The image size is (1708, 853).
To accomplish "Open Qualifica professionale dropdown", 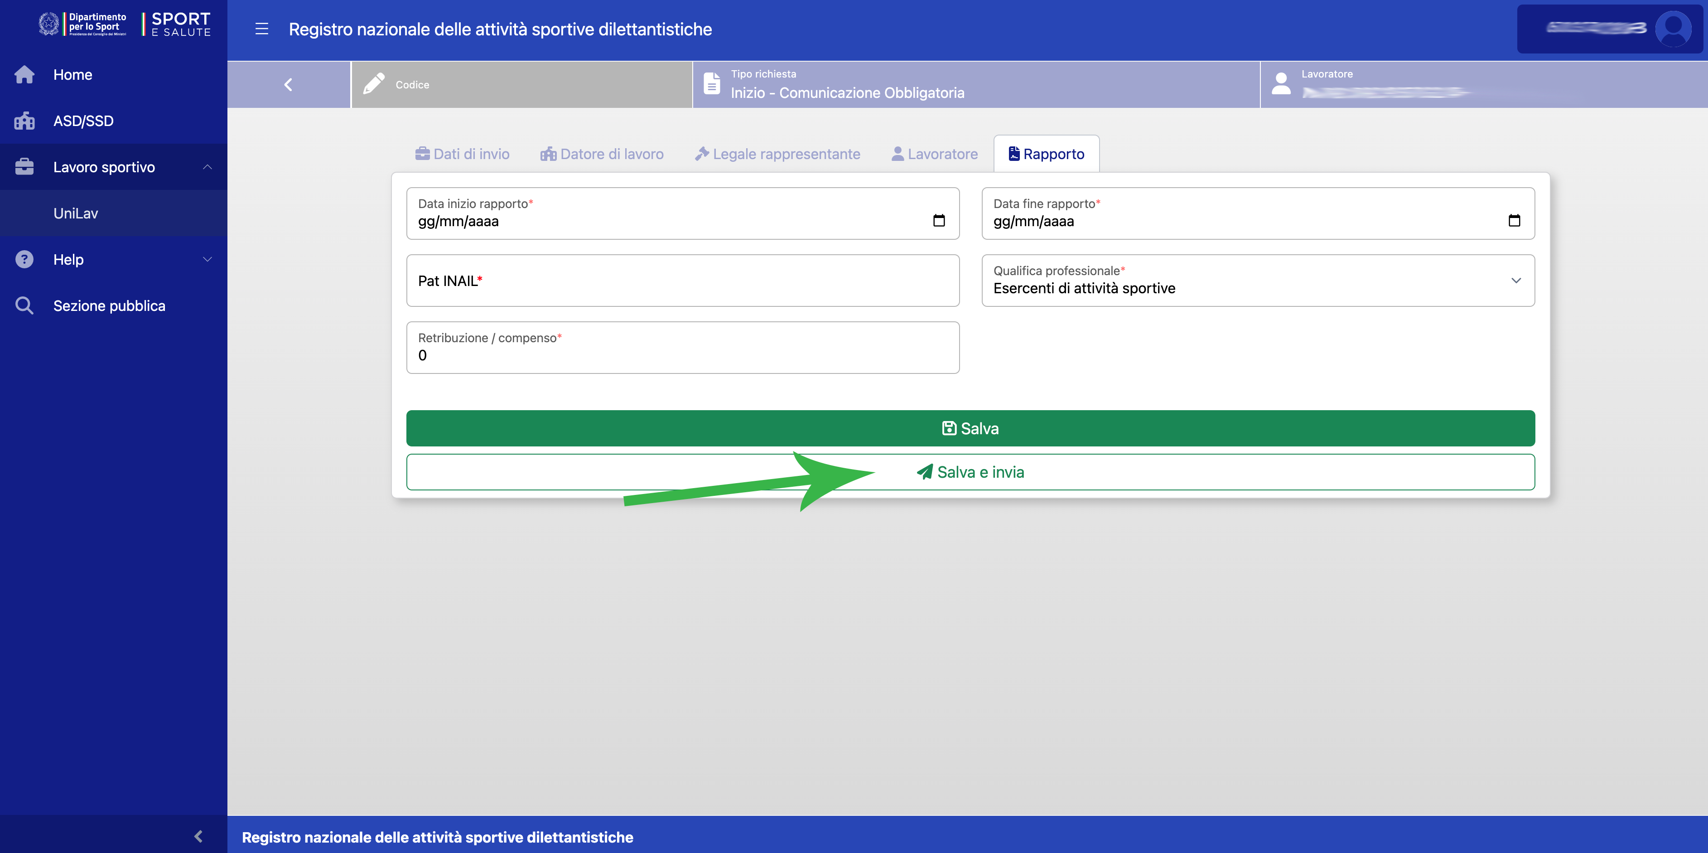I will click(1516, 281).
